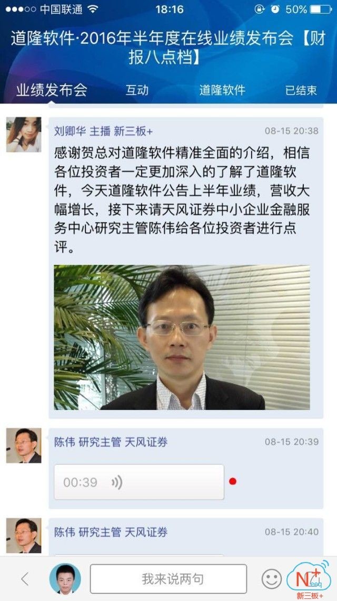Open the emoji smiley picker
This screenshot has height=601, width=337.
[272, 579]
